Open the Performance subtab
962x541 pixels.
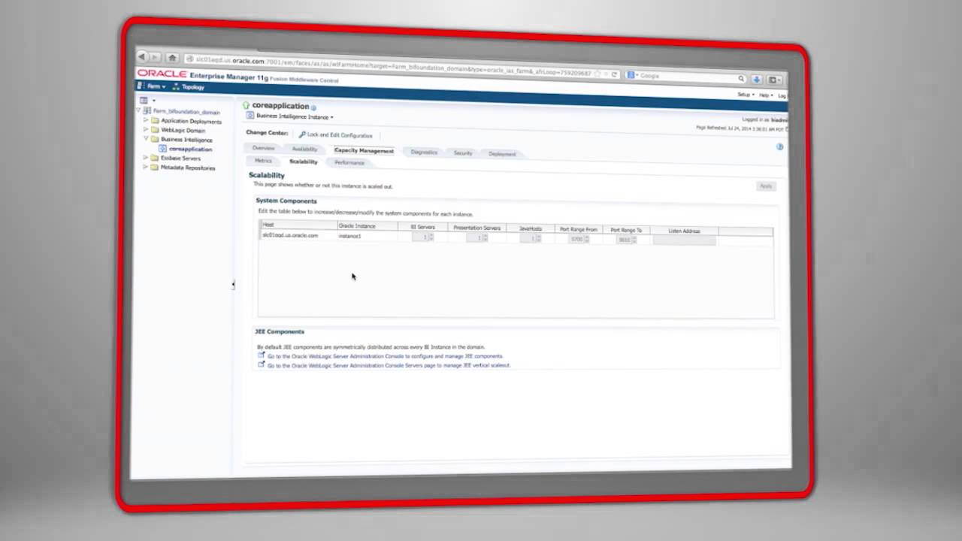pyautogui.click(x=349, y=162)
